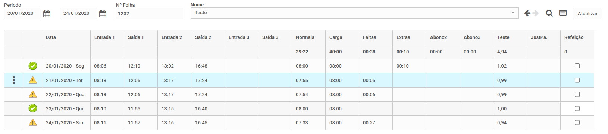Open the start date calendar picker
This screenshot has height=134, width=608.
[47, 14]
